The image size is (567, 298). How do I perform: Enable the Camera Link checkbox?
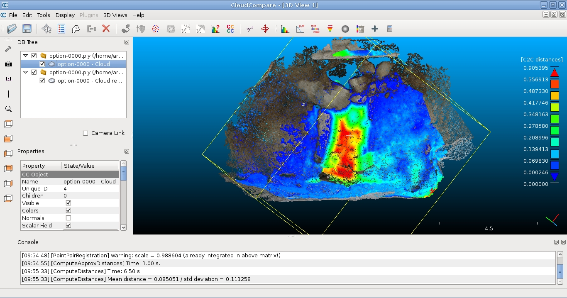click(x=86, y=133)
